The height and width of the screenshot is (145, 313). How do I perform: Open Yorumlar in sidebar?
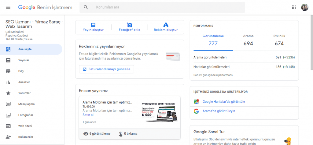point(31,93)
